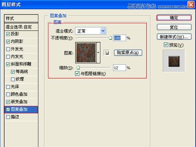Open the 描边 stroke settings
This screenshot has height=147, width=196.
(15, 117)
